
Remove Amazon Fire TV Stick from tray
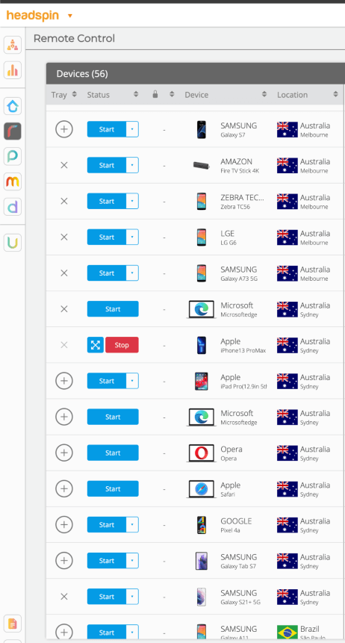point(64,165)
